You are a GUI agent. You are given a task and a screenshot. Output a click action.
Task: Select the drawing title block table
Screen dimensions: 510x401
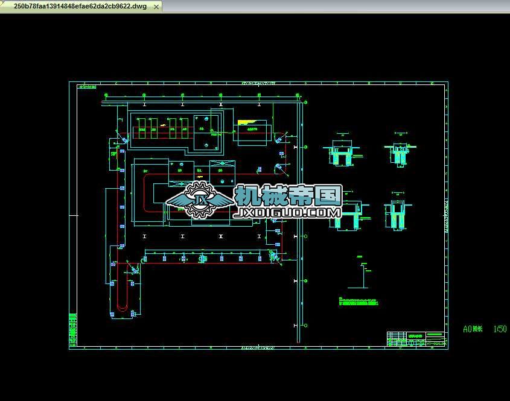point(416,339)
